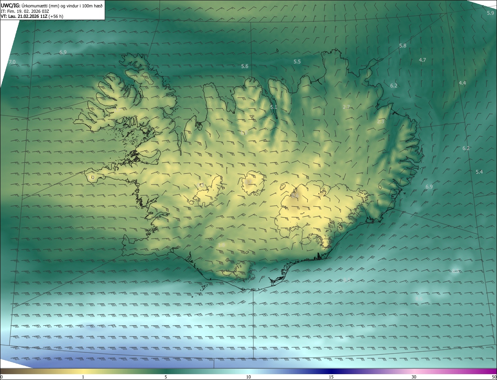Pick the yellow band near 1 on the color scale
The height and width of the screenshot is (380, 497).
pos(83,371)
